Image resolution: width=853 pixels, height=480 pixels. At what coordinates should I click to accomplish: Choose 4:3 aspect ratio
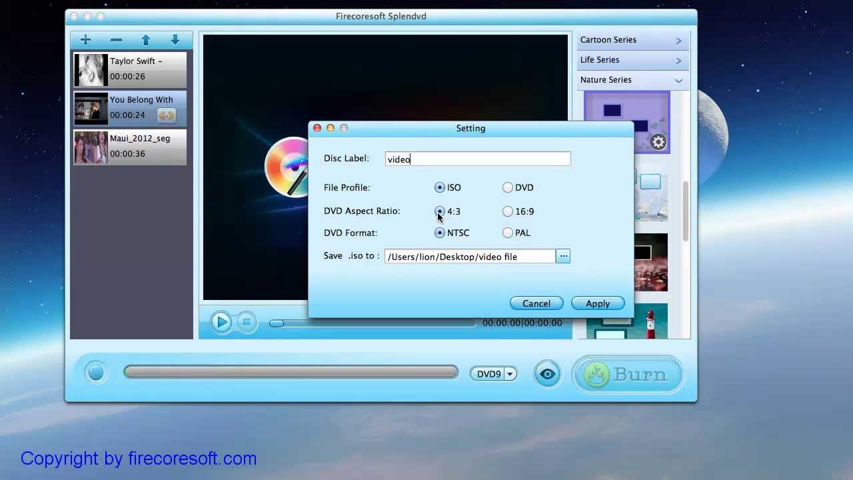click(439, 211)
